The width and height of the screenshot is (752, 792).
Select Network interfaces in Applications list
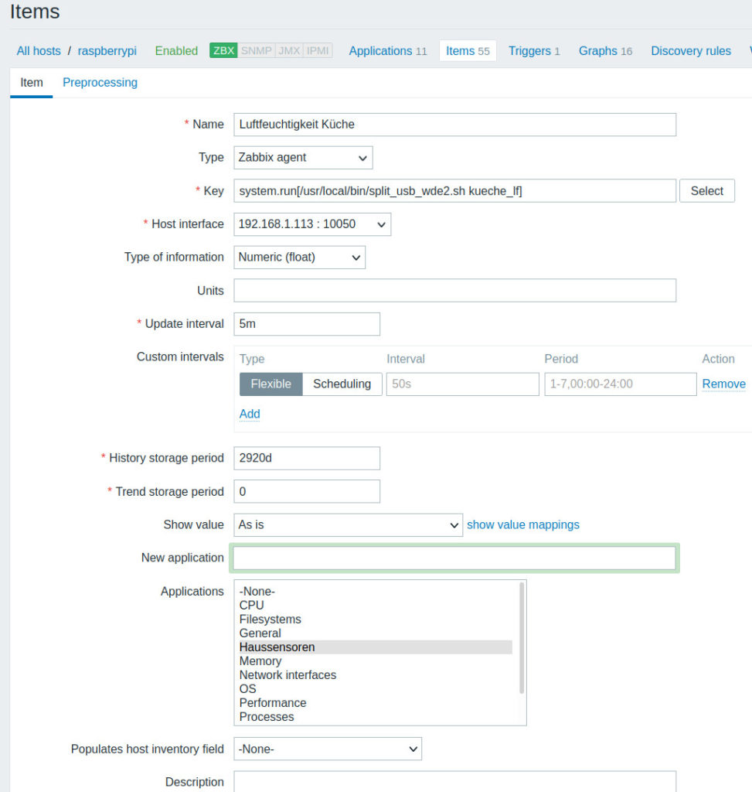click(x=376, y=675)
